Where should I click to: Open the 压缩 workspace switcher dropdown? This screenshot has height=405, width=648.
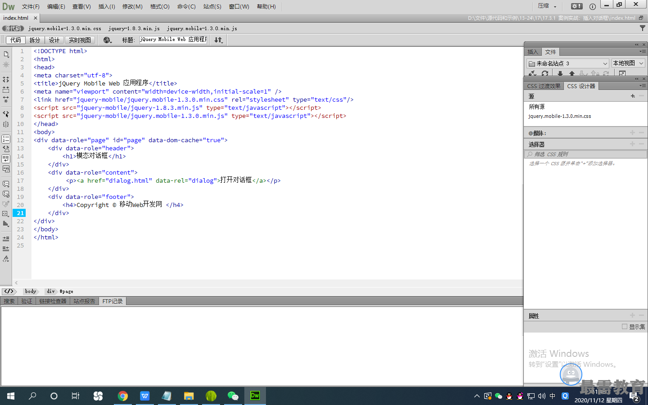(x=547, y=6)
